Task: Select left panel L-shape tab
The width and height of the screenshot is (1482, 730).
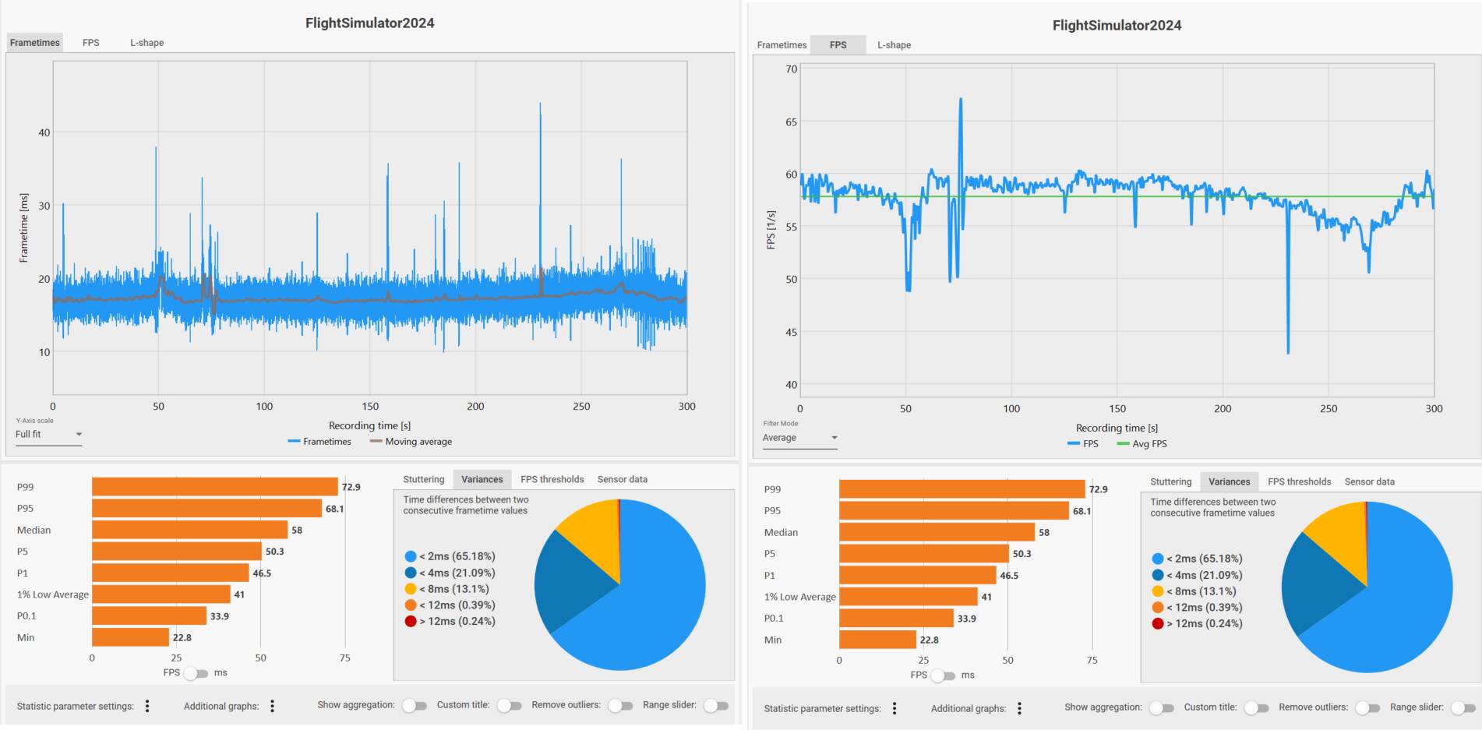Action: (146, 43)
